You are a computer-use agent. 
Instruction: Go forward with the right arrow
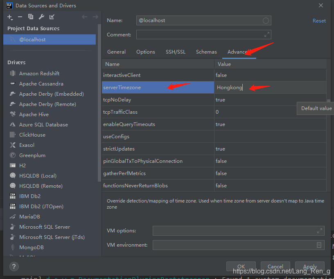[95, 17]
